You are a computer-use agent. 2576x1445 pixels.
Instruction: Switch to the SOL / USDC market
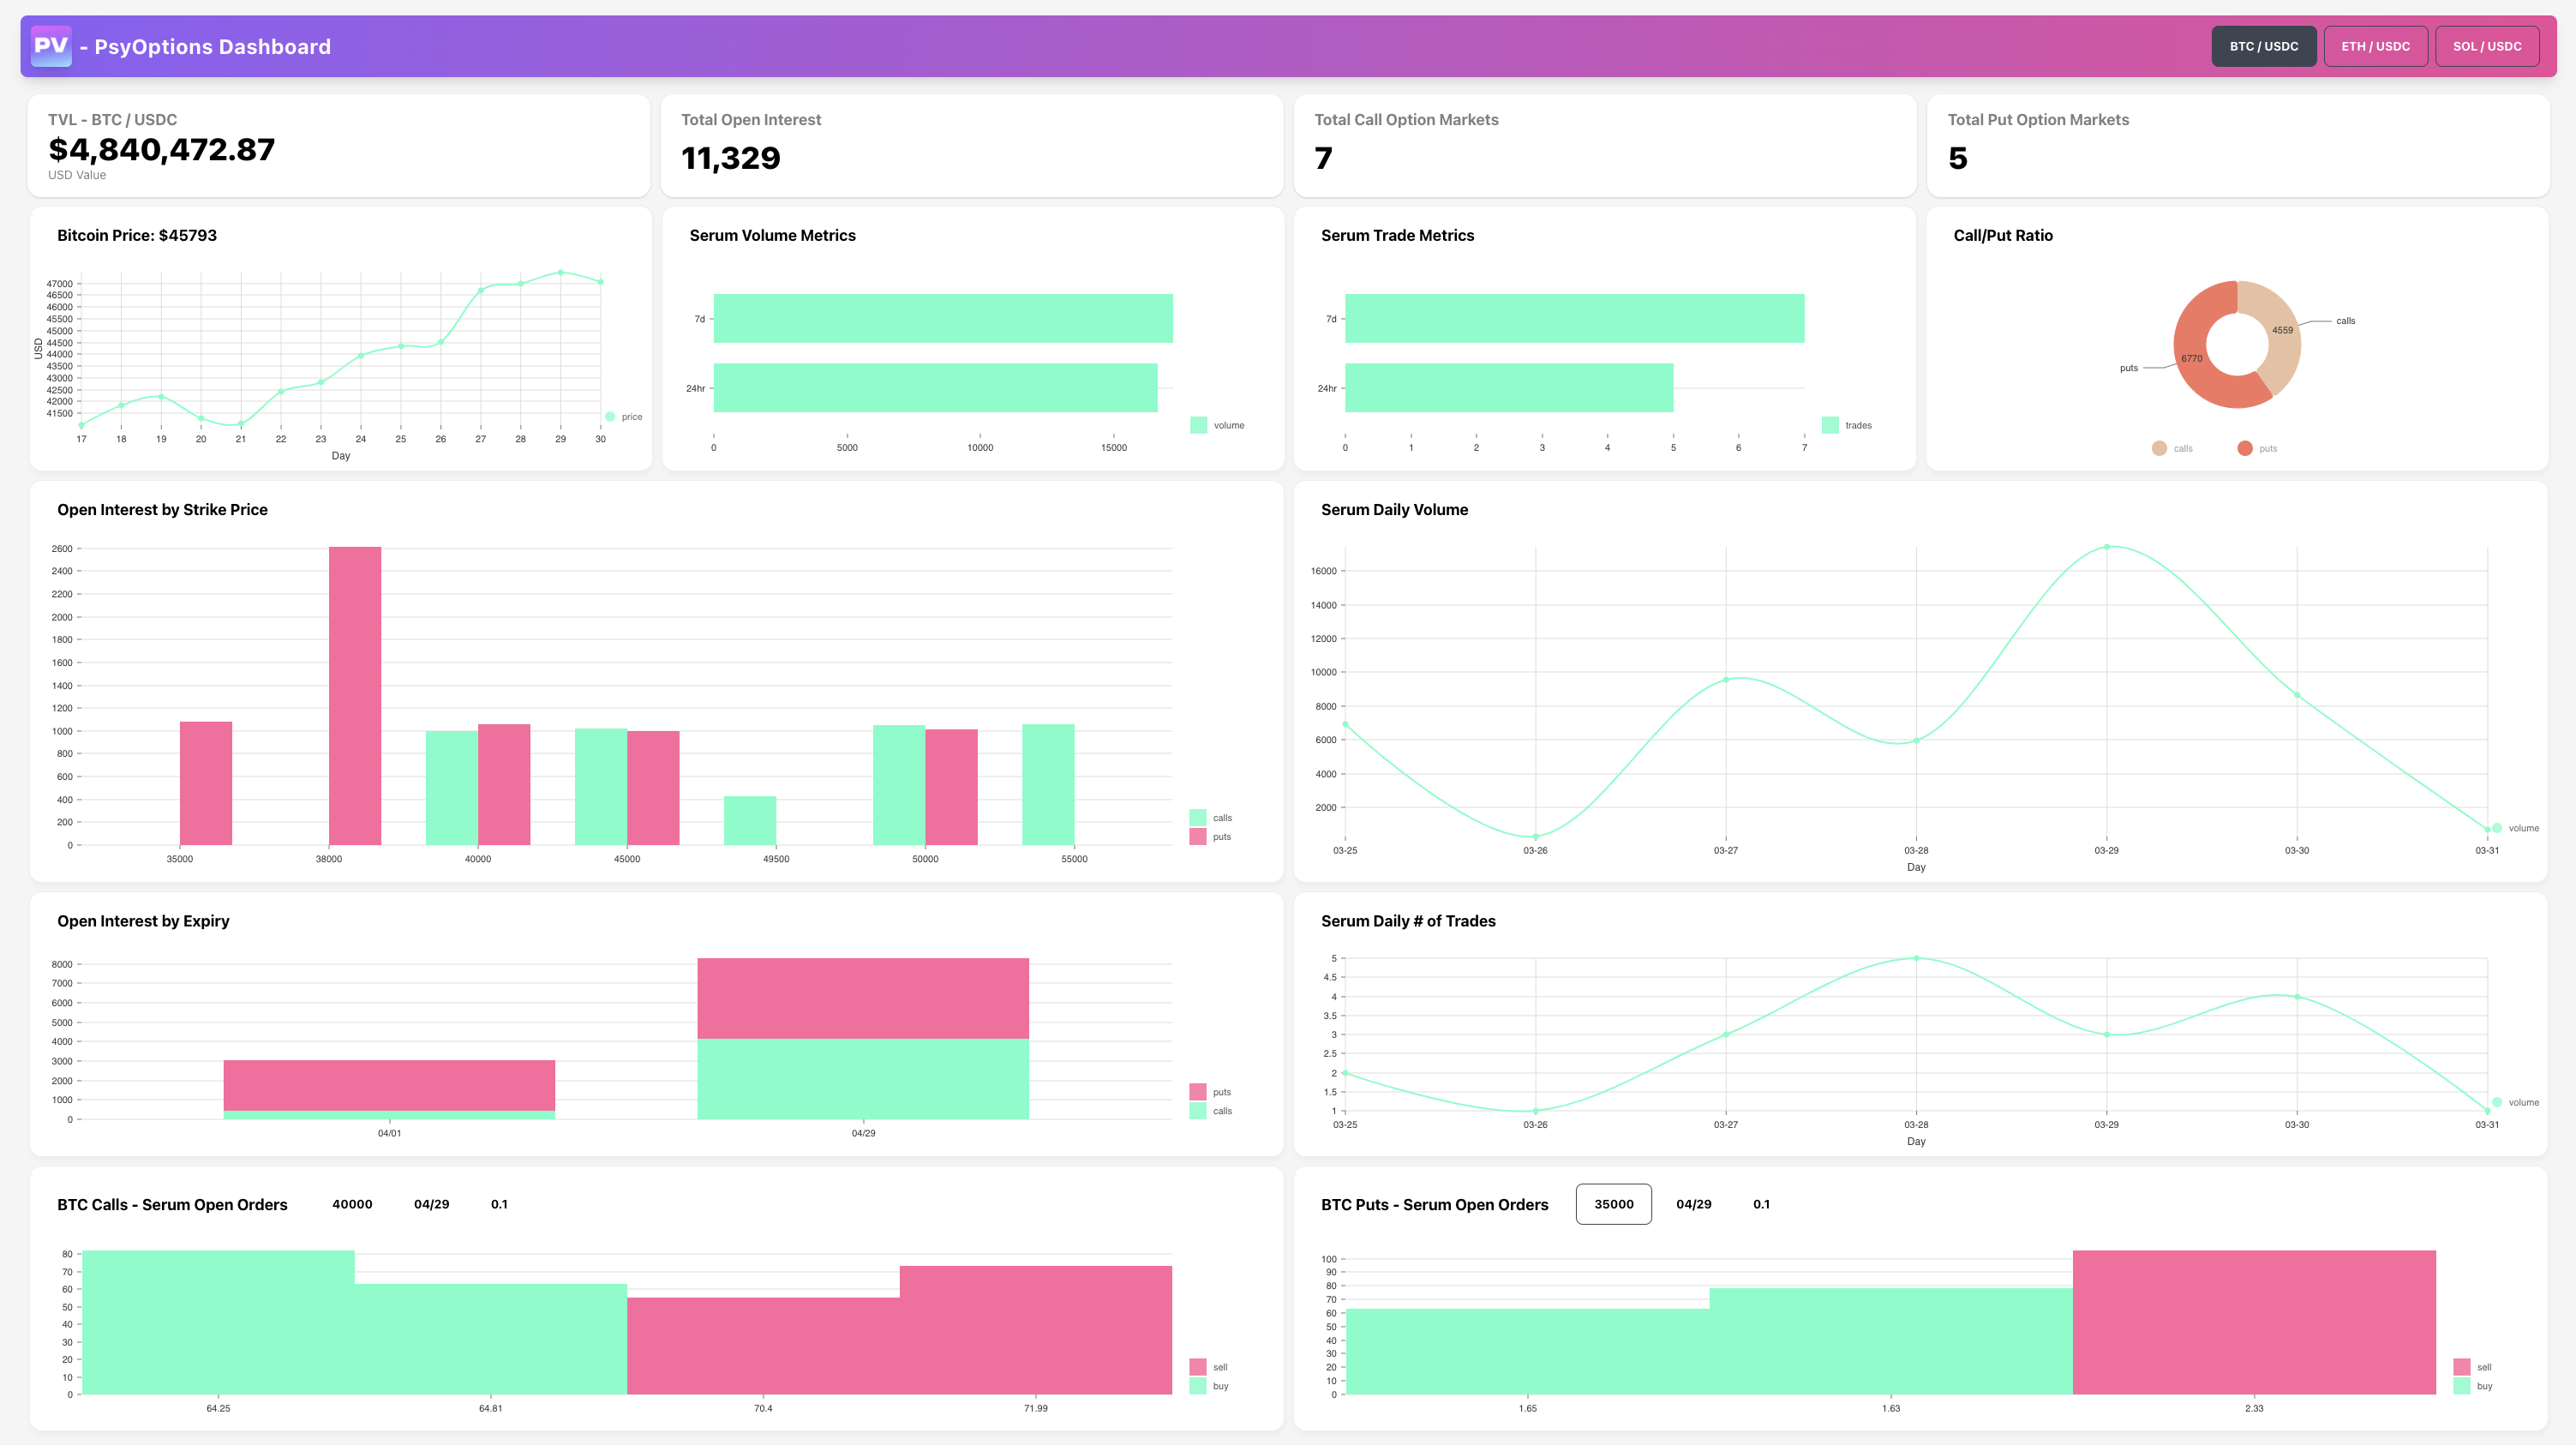click(2487, 46)
